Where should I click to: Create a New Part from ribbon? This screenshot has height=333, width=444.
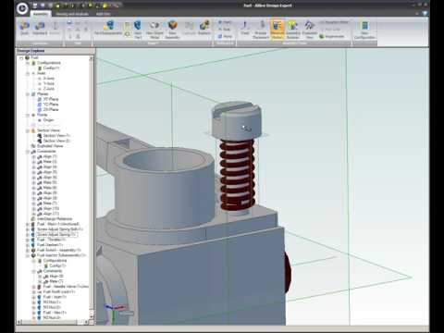pos(138,30)
